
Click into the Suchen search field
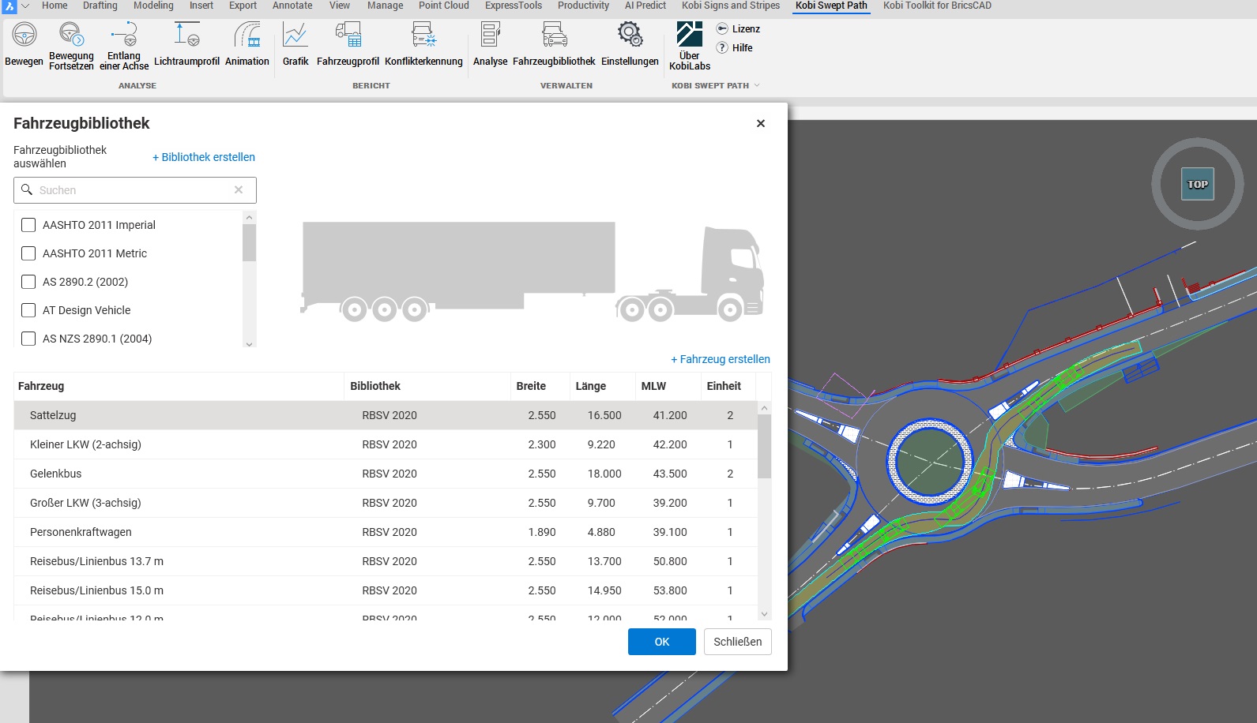pos(134,190)
